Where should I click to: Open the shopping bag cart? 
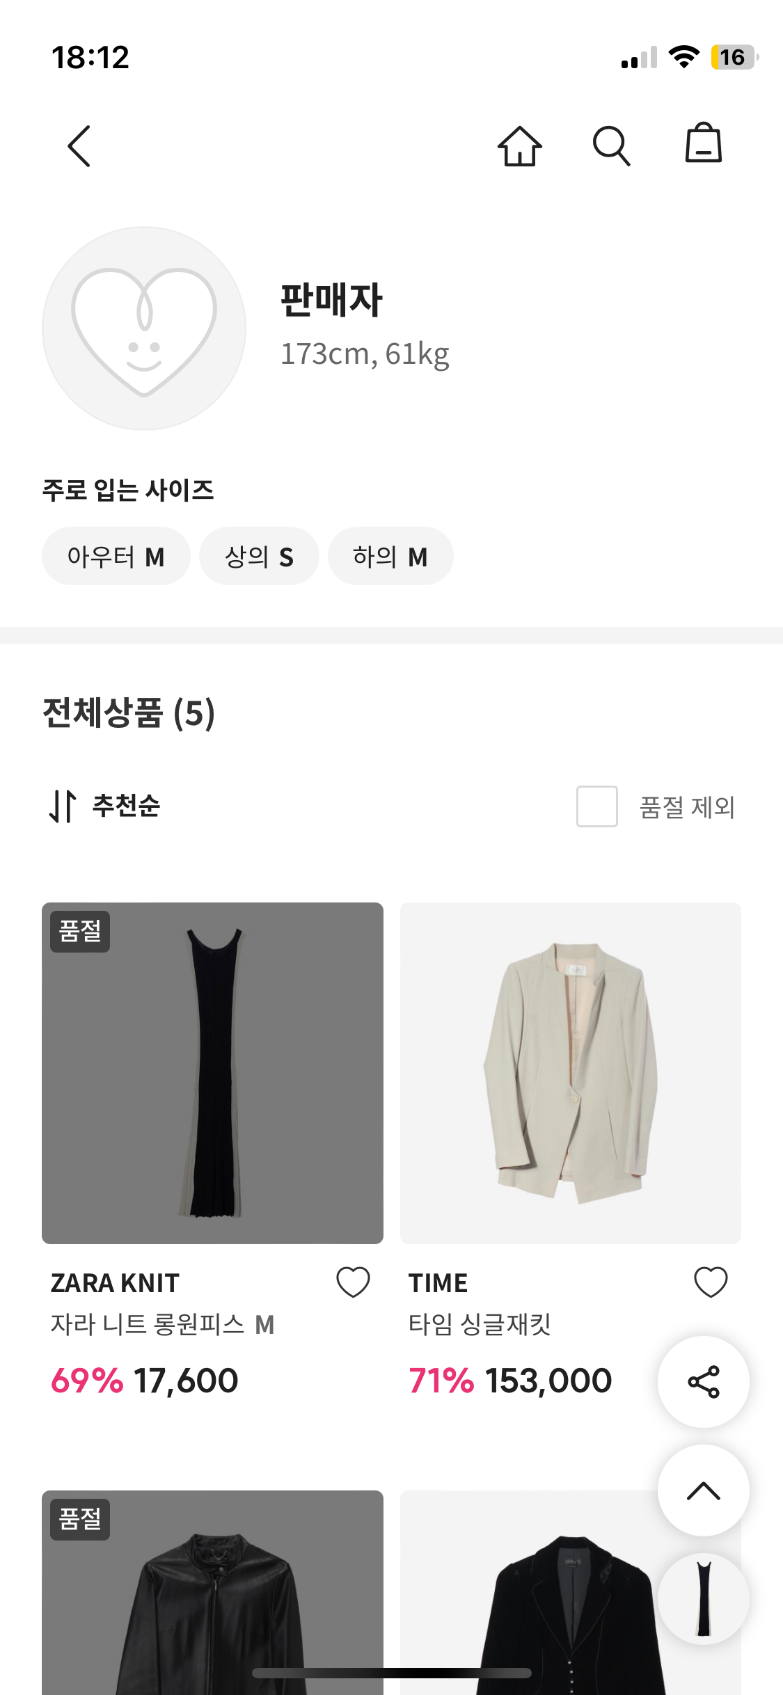coord(703,144)
